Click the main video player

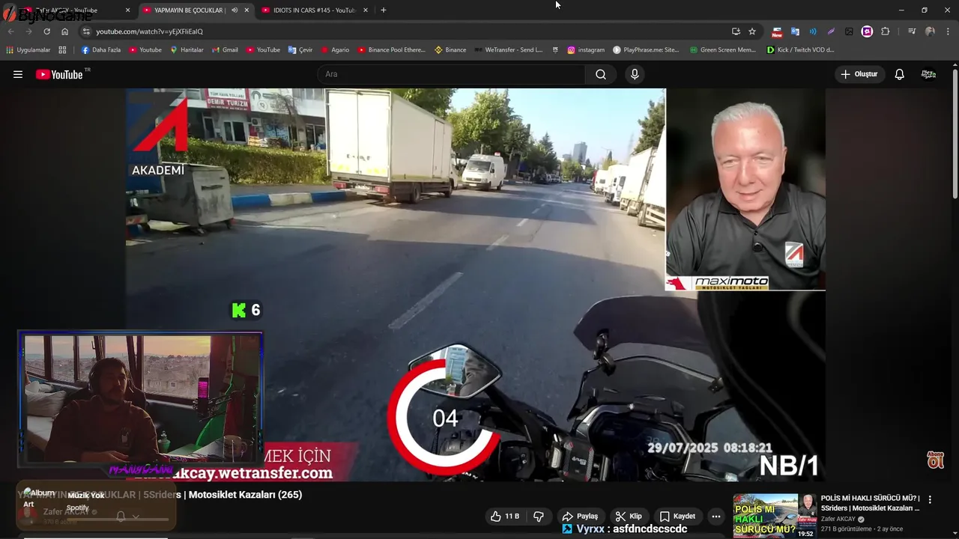point(476,284)
